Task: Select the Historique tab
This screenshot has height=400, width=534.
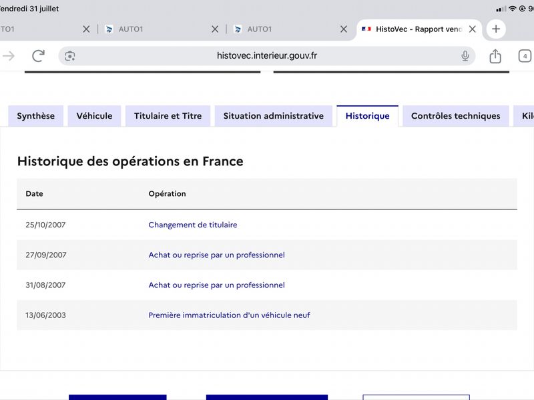Action: [368, 116]
